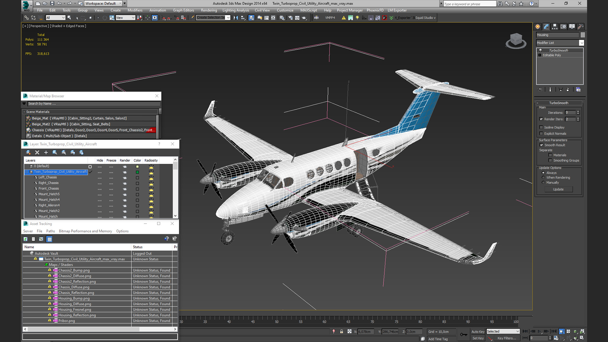Toggle the Smooth Result checkbox
This screenshot has height=342, width=608.
(541, 145)
